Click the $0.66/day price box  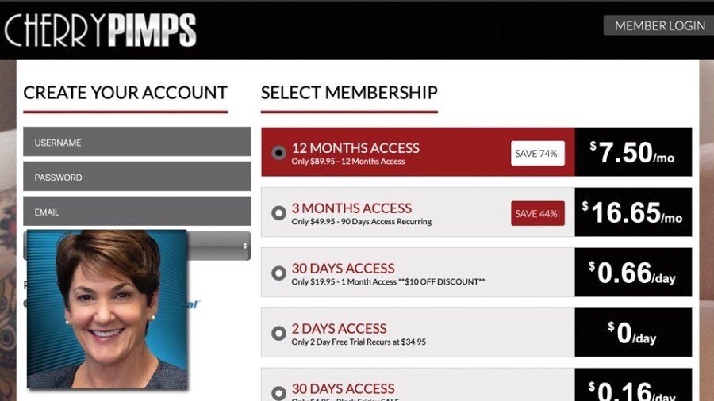(x=632, y=273)
